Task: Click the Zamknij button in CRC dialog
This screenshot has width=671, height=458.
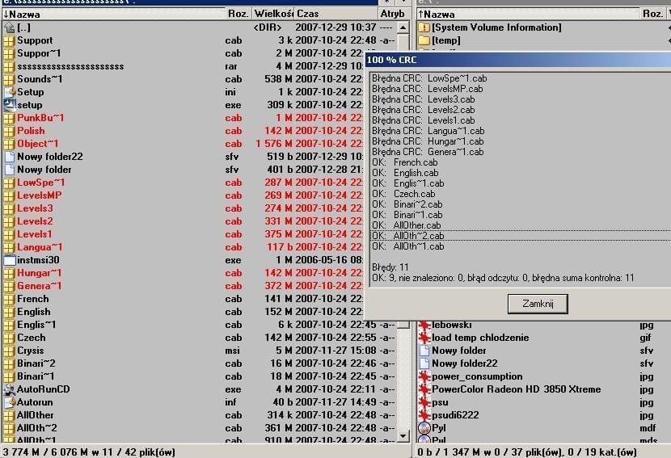Action: (x=537, y=303)
